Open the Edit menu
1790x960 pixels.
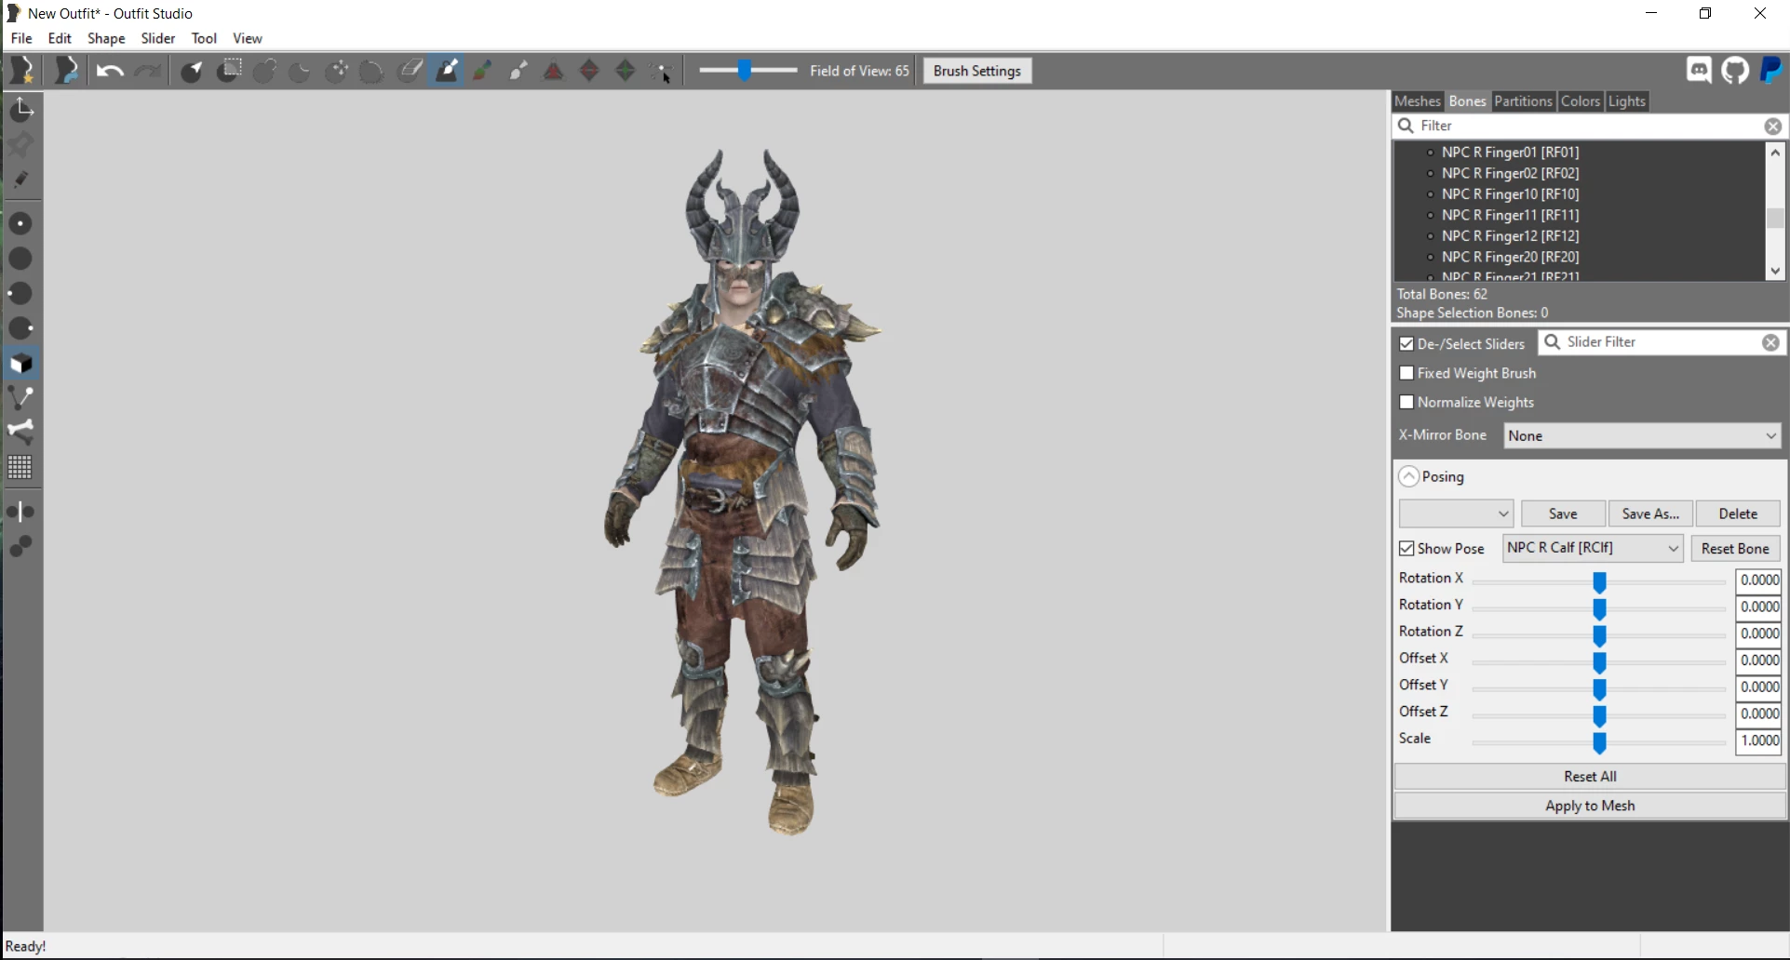(60, 38)
